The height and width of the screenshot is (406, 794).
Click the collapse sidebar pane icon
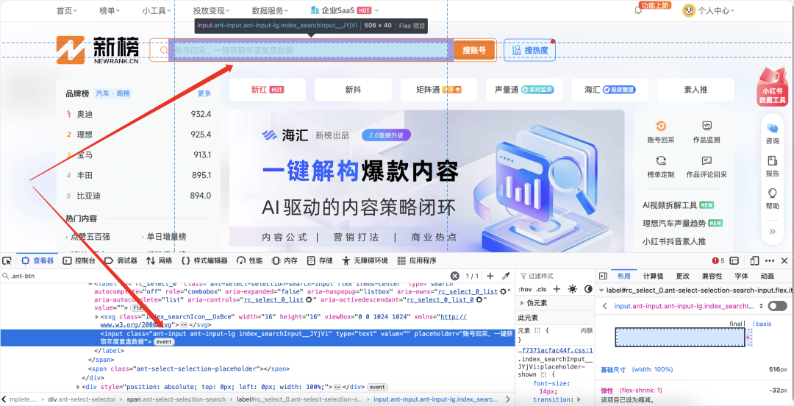[603, 277]
